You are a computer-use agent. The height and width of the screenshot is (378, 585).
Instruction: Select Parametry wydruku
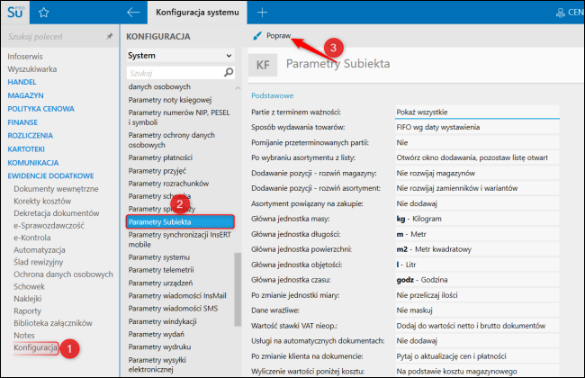159,347
